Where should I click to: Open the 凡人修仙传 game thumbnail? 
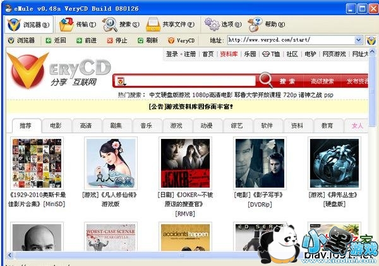(x=111, y=163)
